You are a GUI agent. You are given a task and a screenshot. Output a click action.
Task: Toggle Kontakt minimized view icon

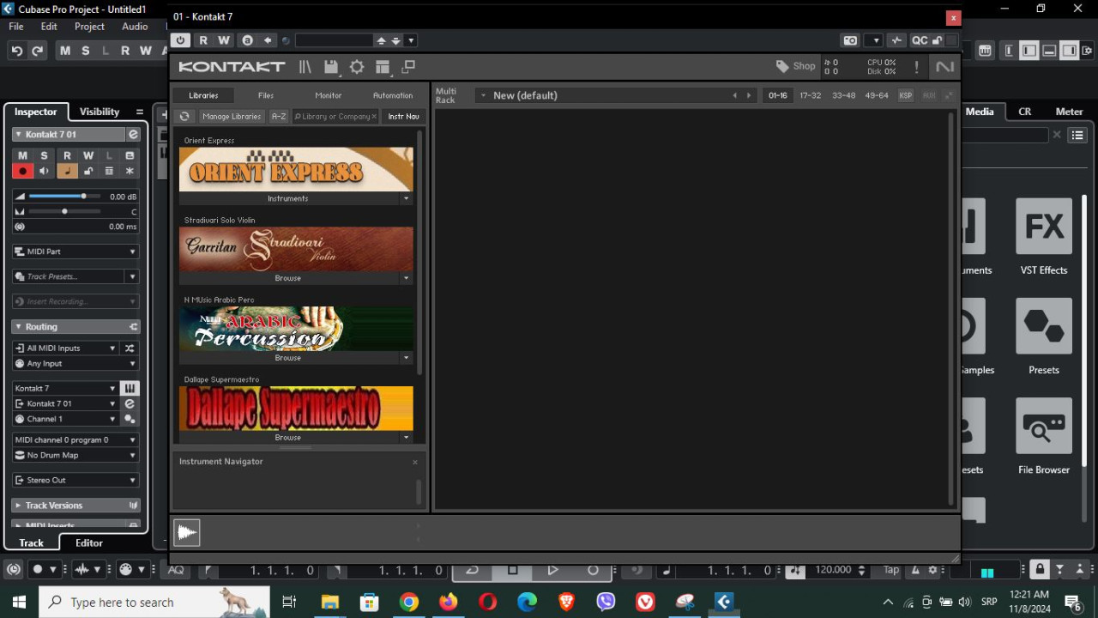[408, 67]
